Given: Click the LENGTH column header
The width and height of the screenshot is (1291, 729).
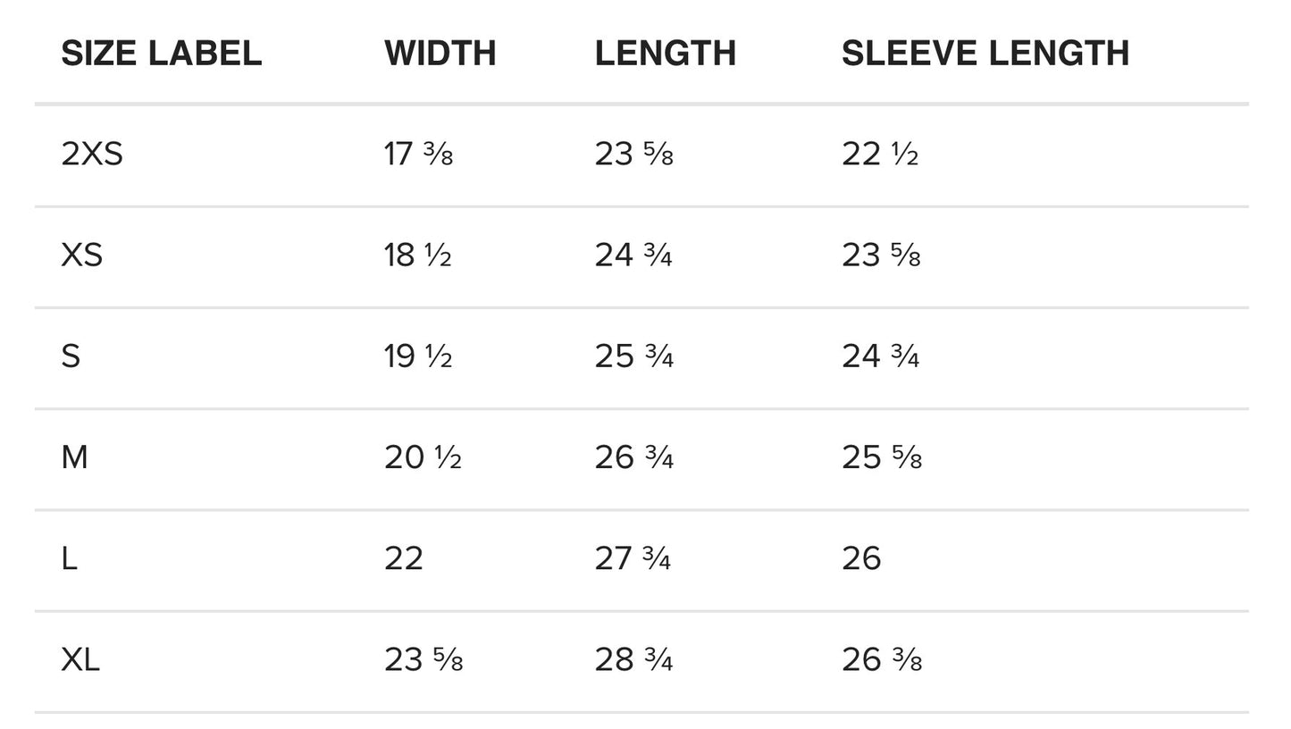Looking at the screenshot, I should coord(665,54).
